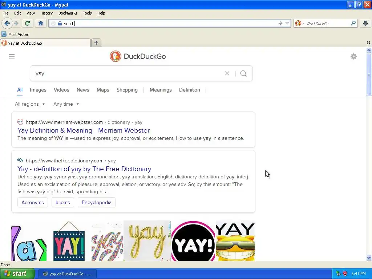Click the vertical scrollbar thumb

(x=369, y=74)
